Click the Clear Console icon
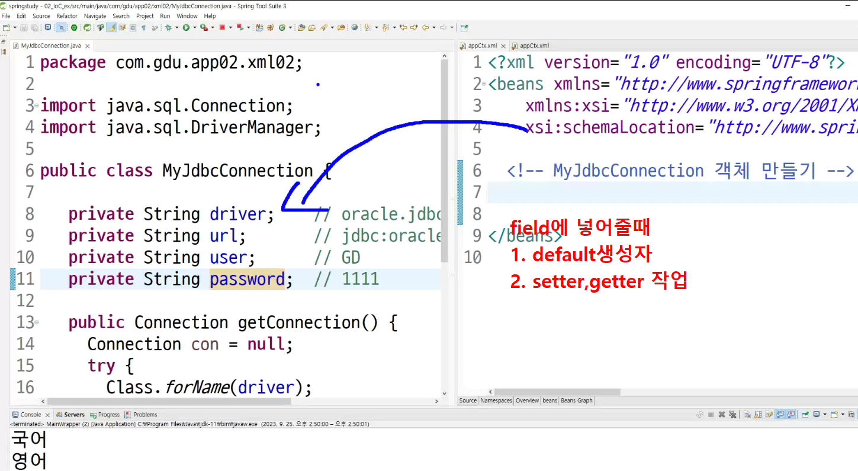 [747, 415]
